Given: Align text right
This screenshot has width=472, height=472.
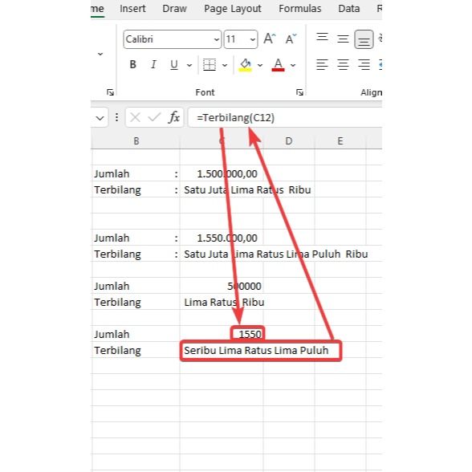Looking at the screenshot, I should tap(364, 65).
